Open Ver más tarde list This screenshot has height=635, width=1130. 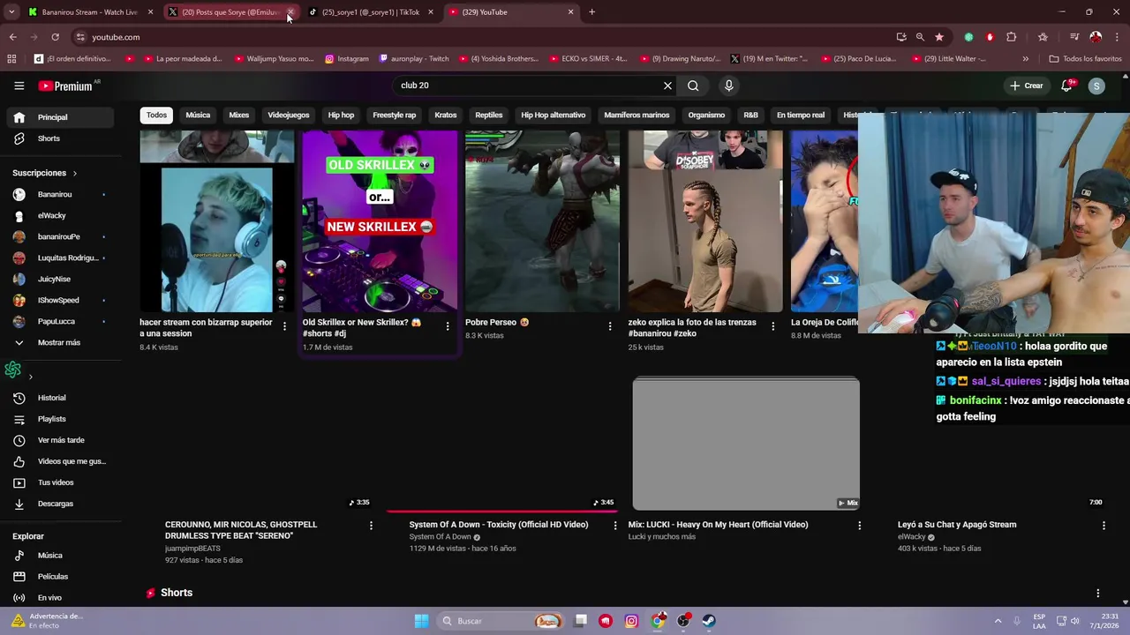(x=60, y=440)
